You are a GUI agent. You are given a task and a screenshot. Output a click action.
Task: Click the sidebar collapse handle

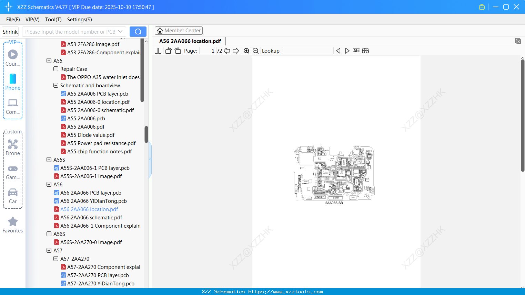[150, 159]
